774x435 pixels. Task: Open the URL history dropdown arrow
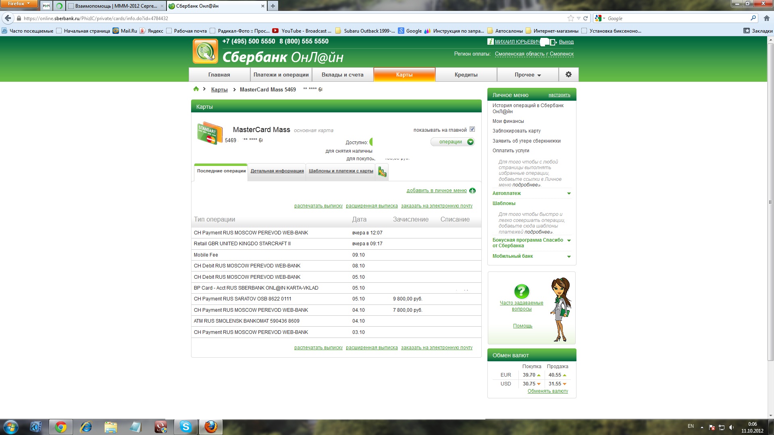tap(578, 18)
